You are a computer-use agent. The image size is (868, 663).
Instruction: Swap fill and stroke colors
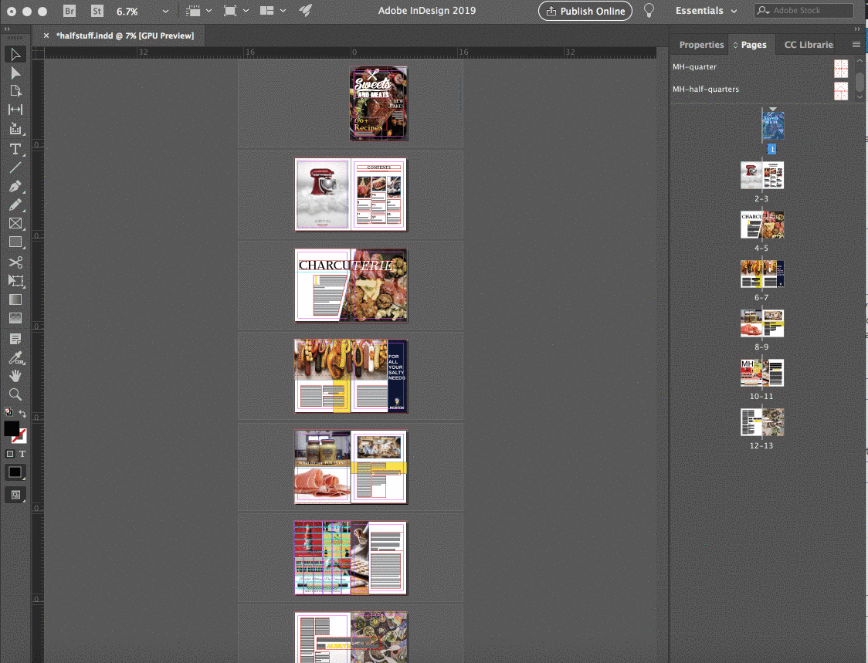tap(24, 413)
